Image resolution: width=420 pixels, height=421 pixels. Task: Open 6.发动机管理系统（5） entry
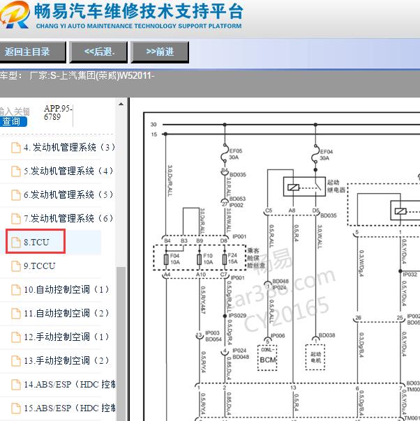68,194
